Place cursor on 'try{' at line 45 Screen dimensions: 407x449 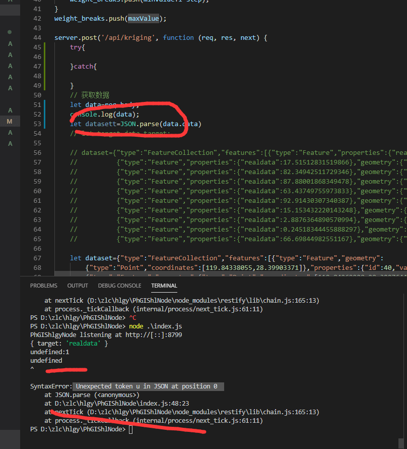pos(78,47)
